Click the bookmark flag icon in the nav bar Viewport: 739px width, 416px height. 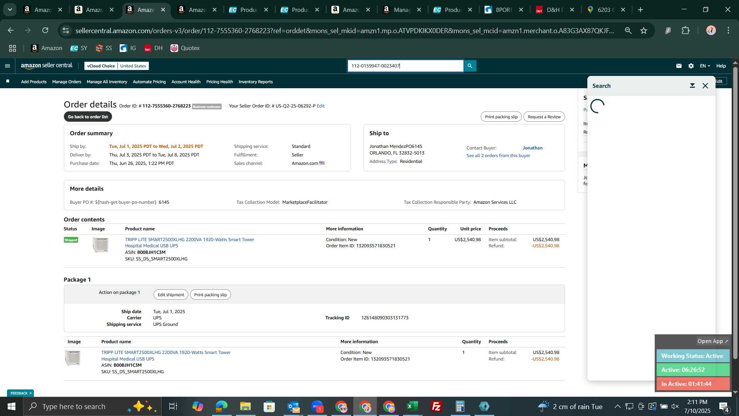tap(8, 81)
